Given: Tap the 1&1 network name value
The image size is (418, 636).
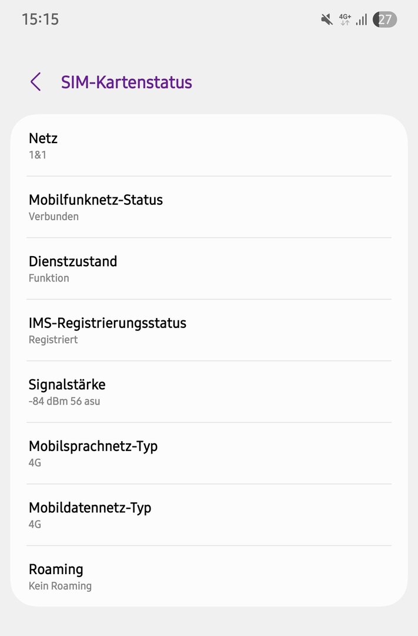Looking at the screenshot, I should (x=38, y=155).
